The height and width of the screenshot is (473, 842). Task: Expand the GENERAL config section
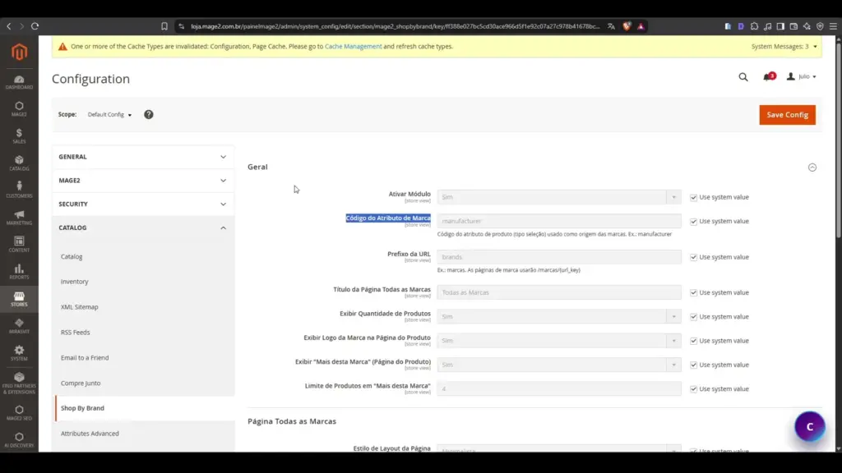(143, 157)
